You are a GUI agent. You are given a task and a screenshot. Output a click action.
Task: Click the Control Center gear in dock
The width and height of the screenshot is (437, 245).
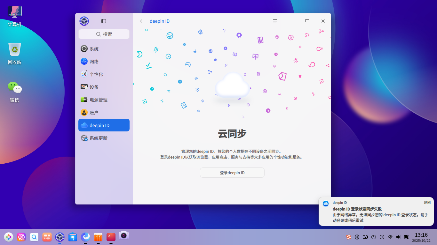(x=60, y=237)
